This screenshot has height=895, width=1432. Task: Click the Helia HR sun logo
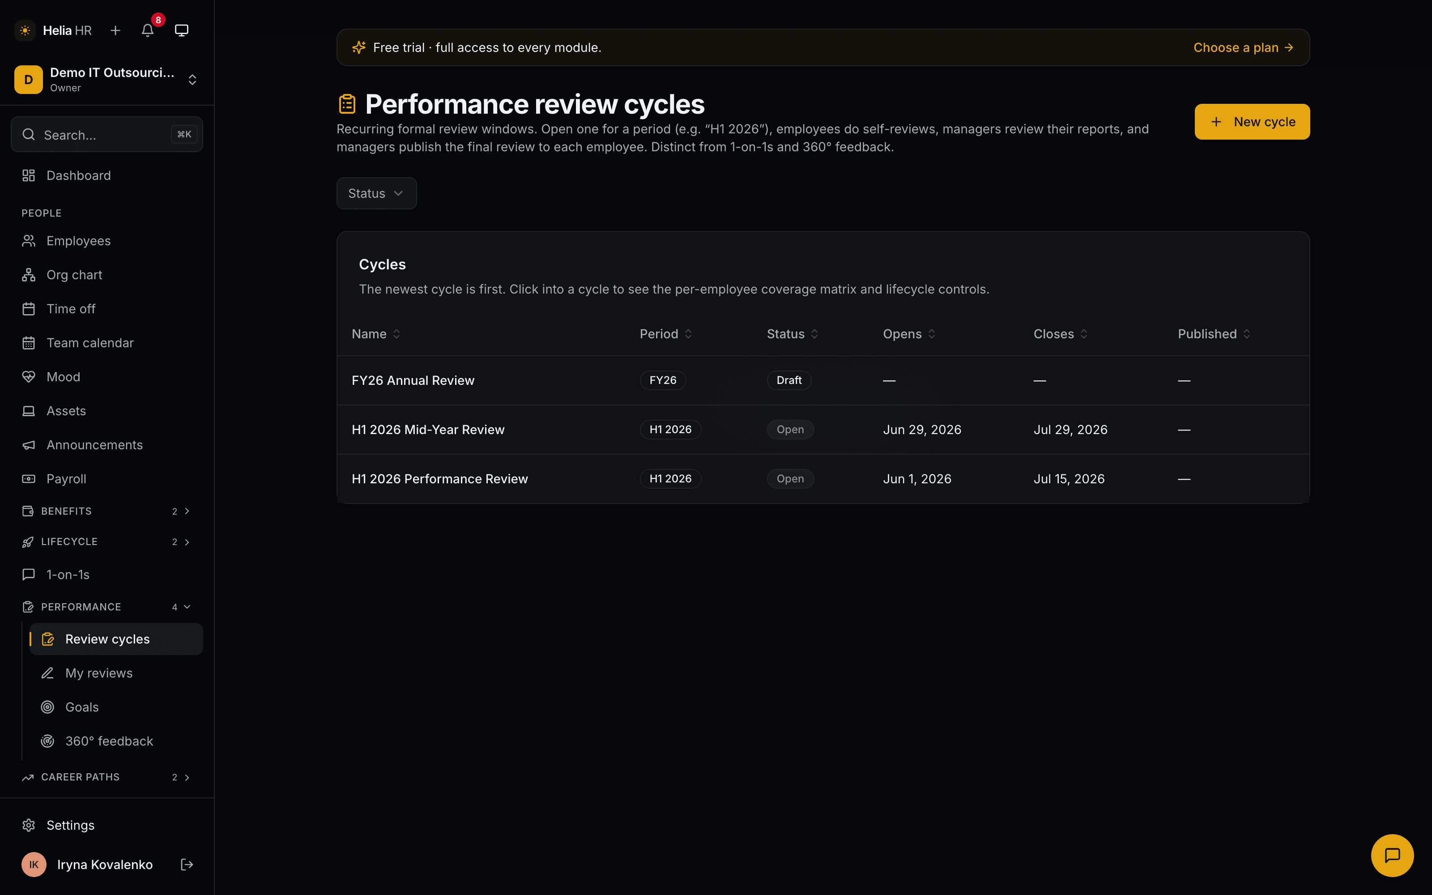(25, 30)
